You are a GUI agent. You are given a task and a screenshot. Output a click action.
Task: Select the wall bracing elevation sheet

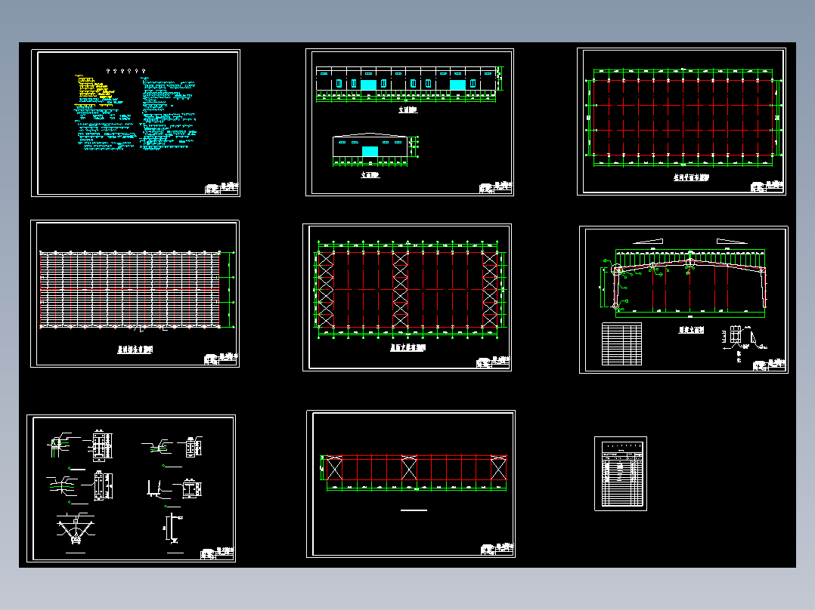coord(411,484)
